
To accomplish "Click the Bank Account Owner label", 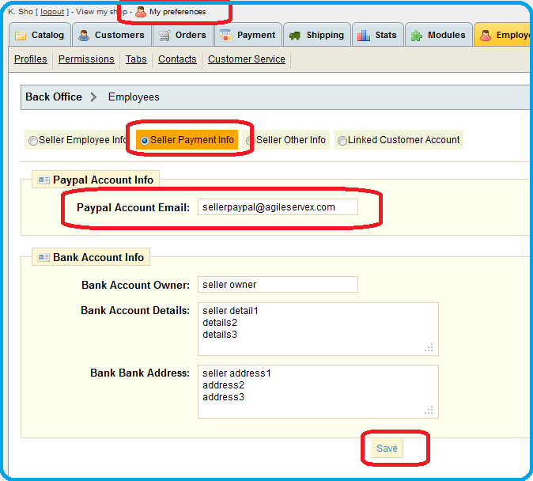I will pyautogui.click(x=136, y=285).
